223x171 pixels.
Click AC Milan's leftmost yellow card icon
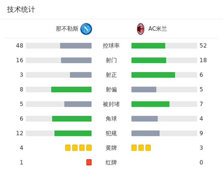pos(134,148)
